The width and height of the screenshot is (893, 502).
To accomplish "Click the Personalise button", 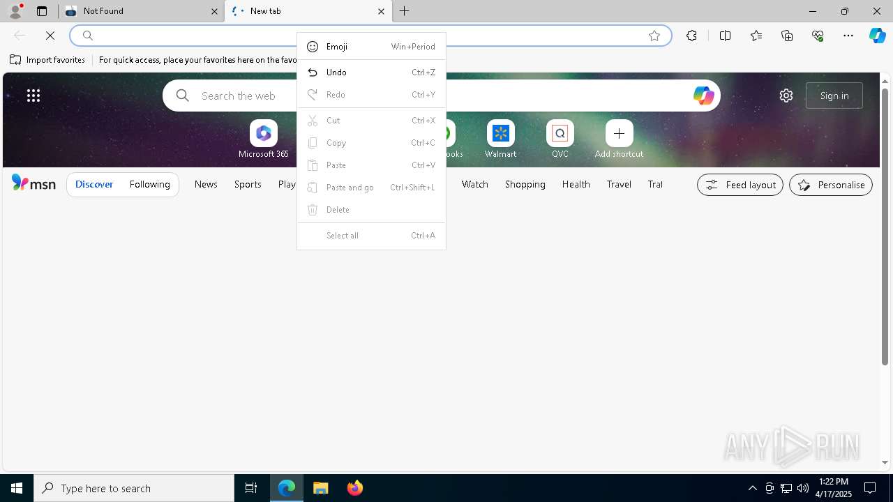I will click(831, 185).
